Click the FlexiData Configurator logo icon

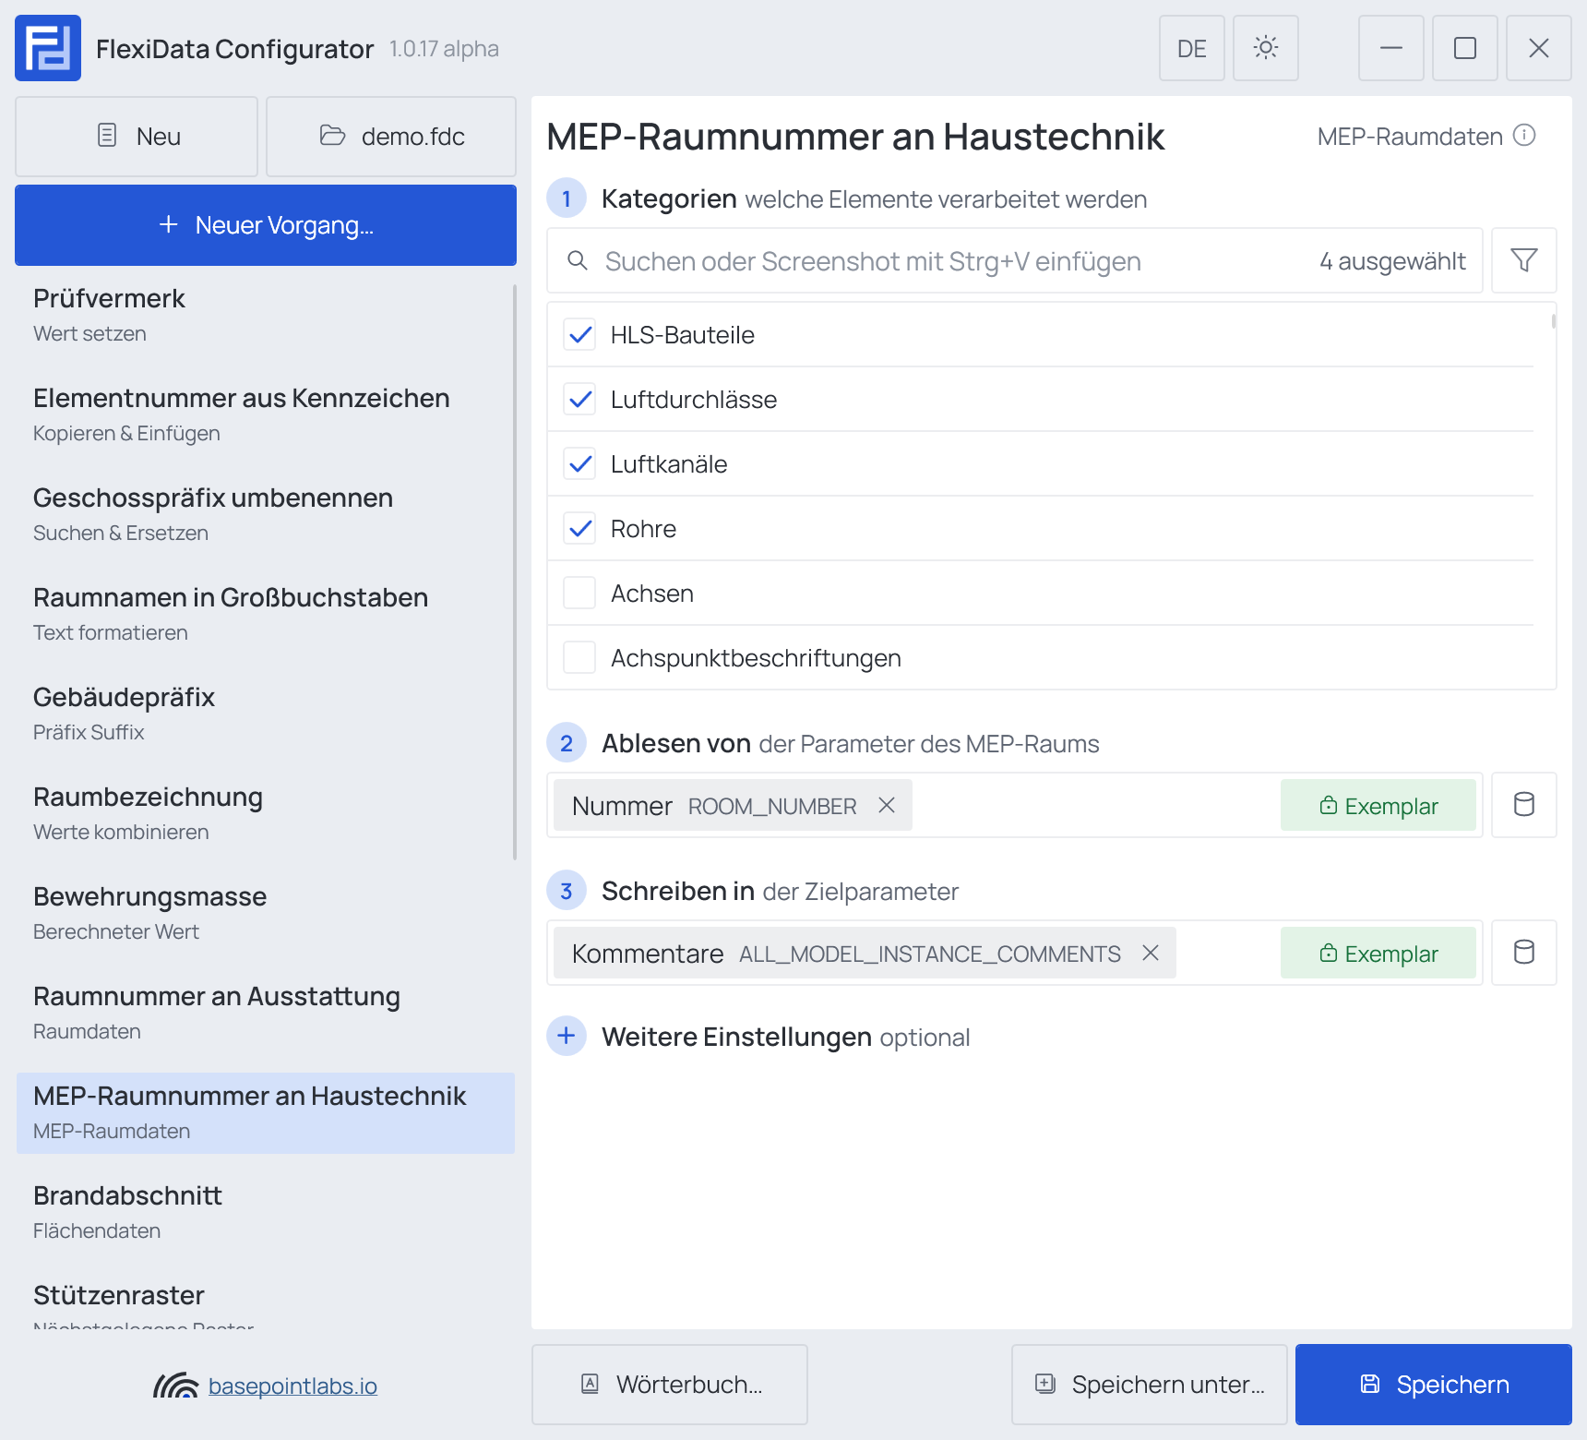[48, 48]
